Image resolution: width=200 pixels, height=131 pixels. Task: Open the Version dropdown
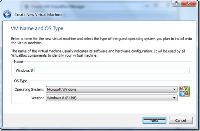pyautogui.click(x=112, y=98)
